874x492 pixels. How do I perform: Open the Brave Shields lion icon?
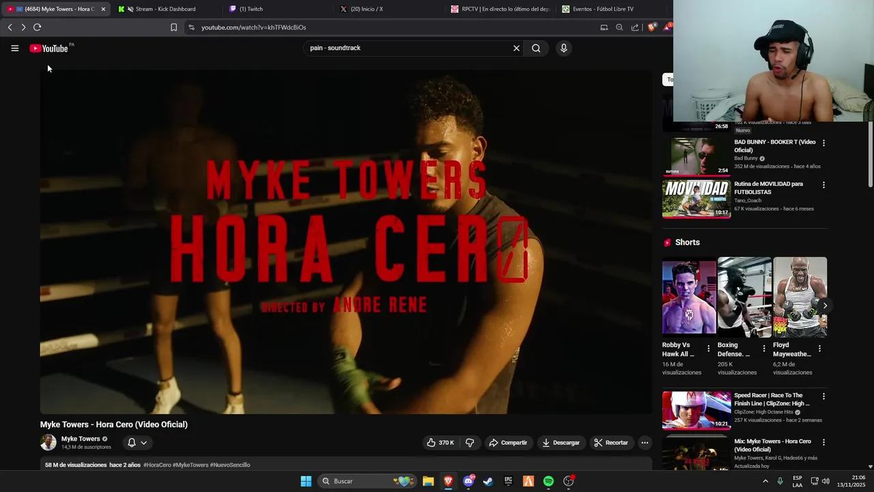point(651,27)
